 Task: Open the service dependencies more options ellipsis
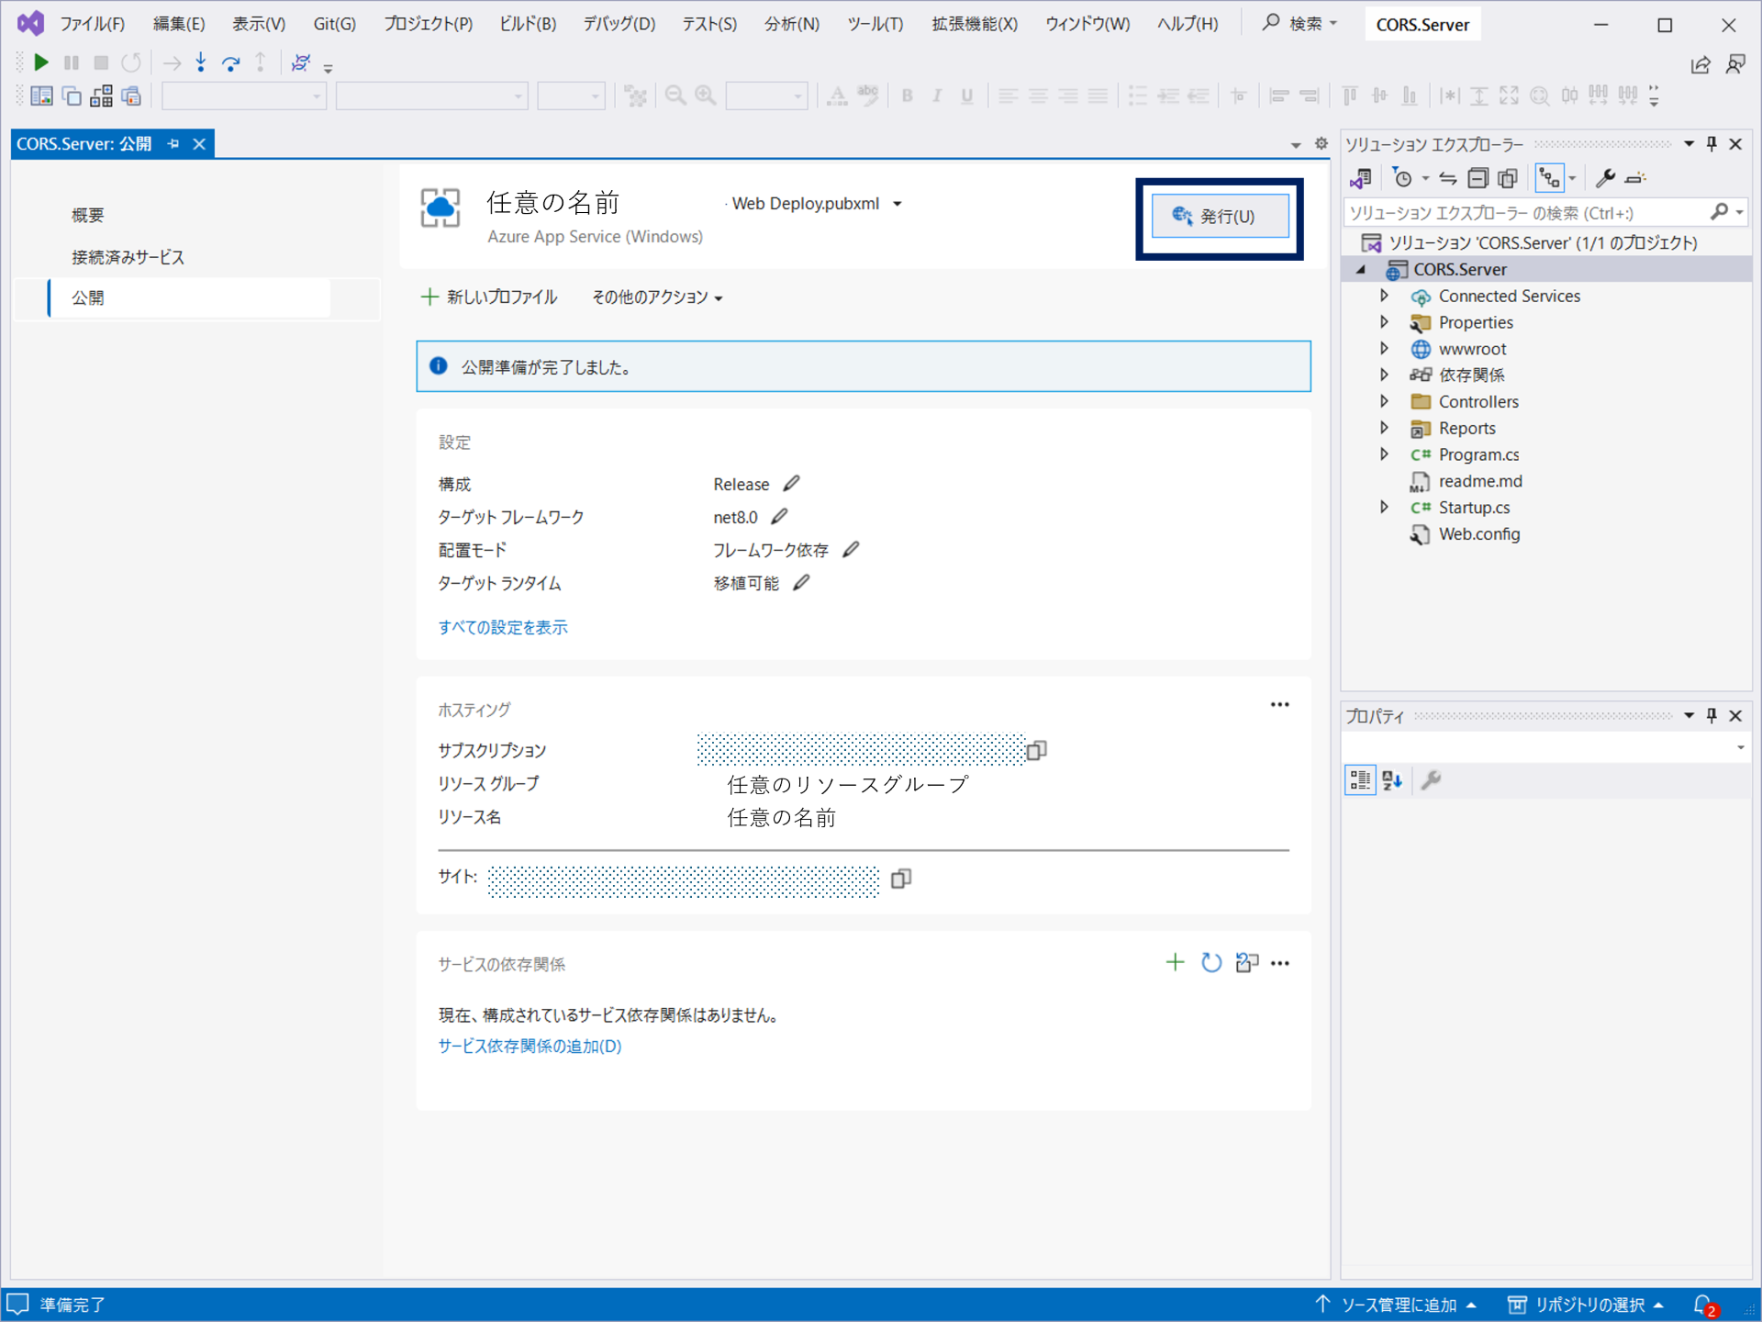1280,963
